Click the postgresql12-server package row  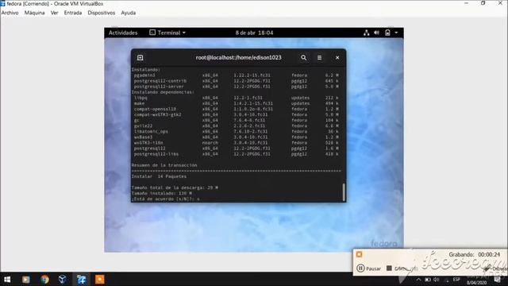tap(237, 87)
